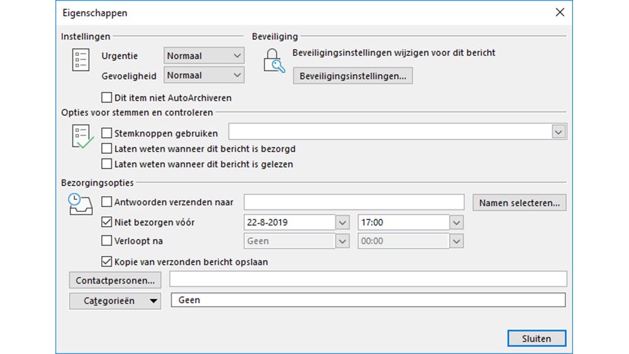Click the delivery inbox clock icon
Viewport: 629px width, 354px height.
pos(81,204)
